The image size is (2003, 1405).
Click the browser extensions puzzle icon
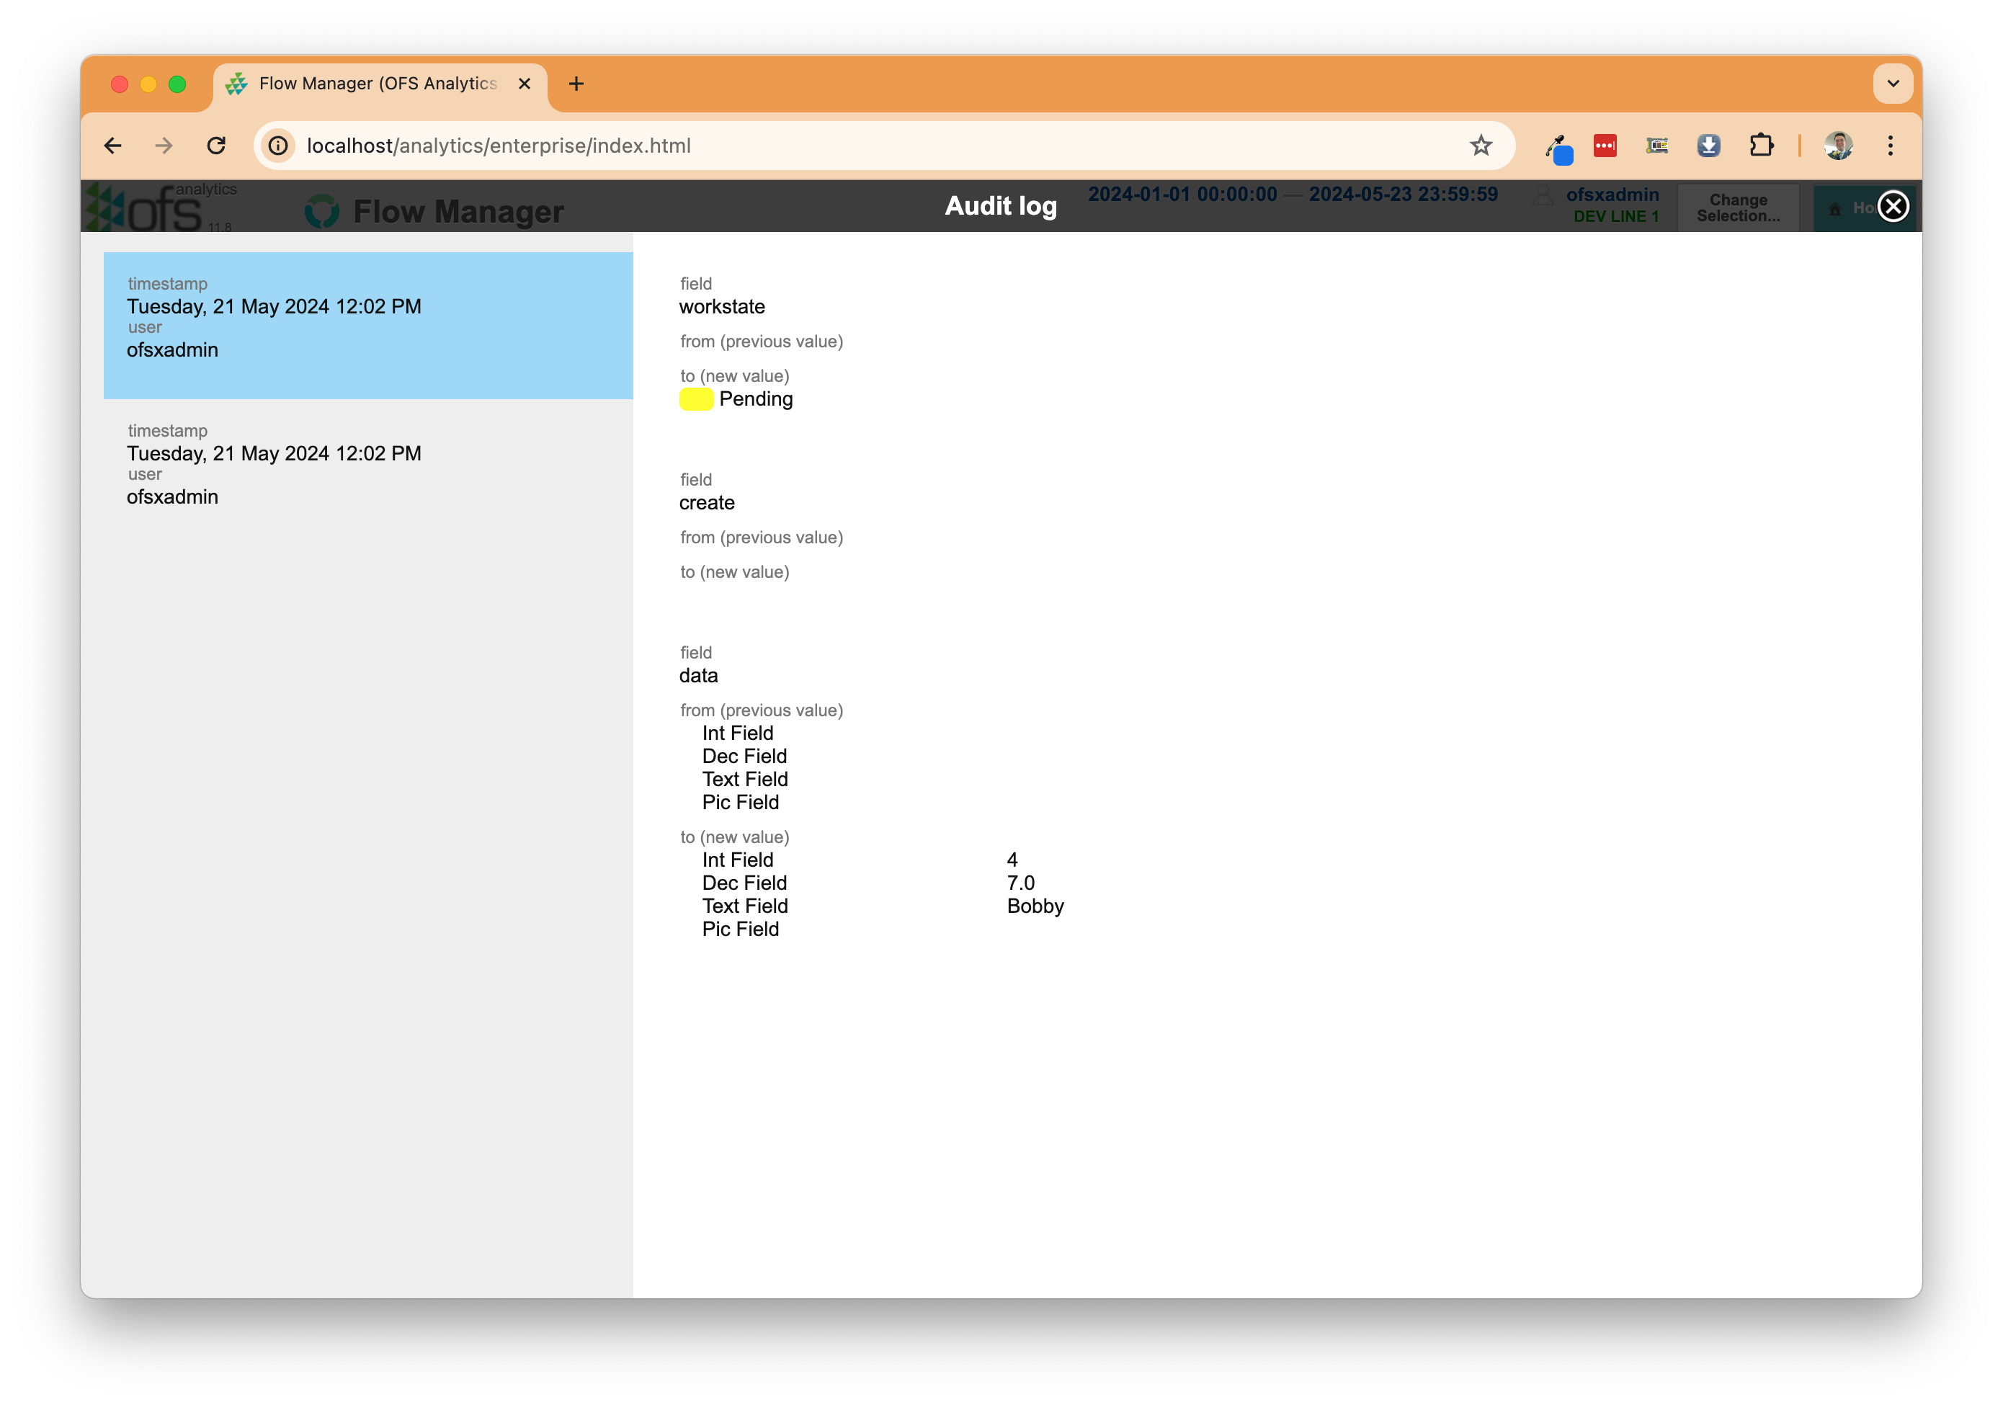click(x=1762, y=146)
